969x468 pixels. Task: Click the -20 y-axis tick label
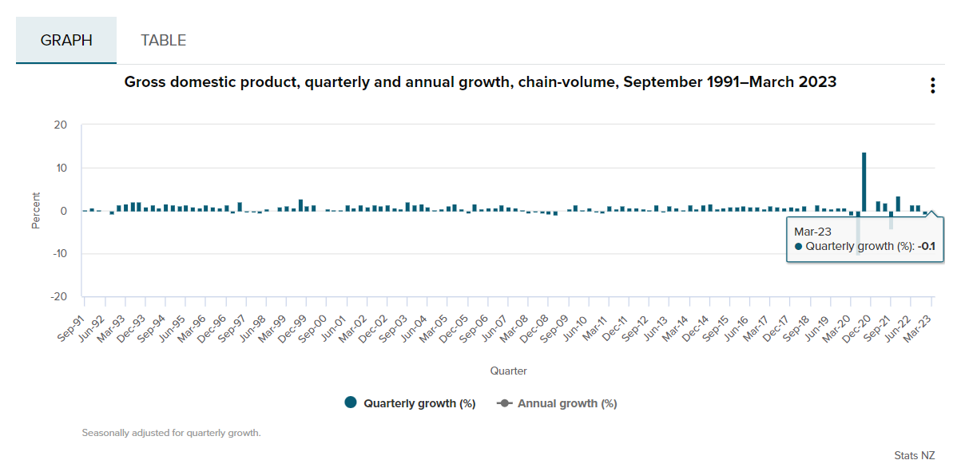coord(60,296)
